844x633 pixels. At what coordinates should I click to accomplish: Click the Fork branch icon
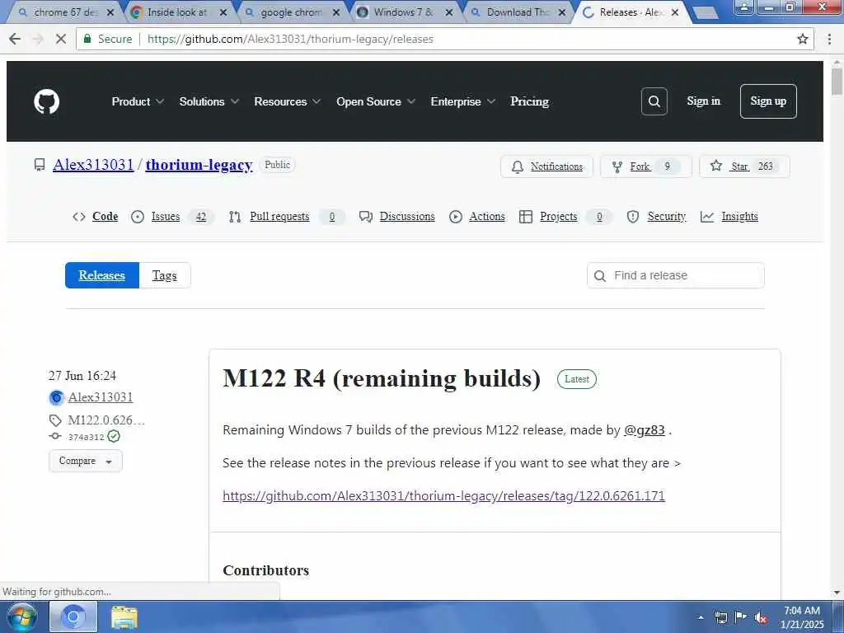(x=617, y=166)
